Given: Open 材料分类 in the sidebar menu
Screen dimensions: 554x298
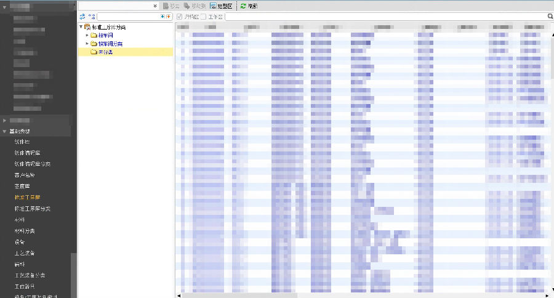Looking at the screenshot, I should [x=25, y=231].
